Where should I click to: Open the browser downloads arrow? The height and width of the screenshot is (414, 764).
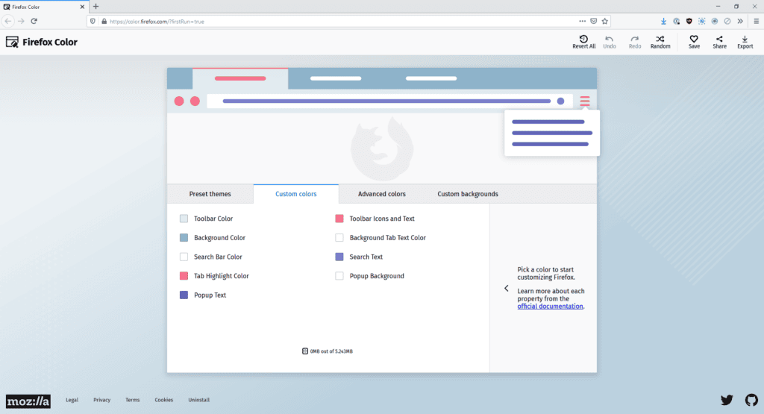point(663,21)
